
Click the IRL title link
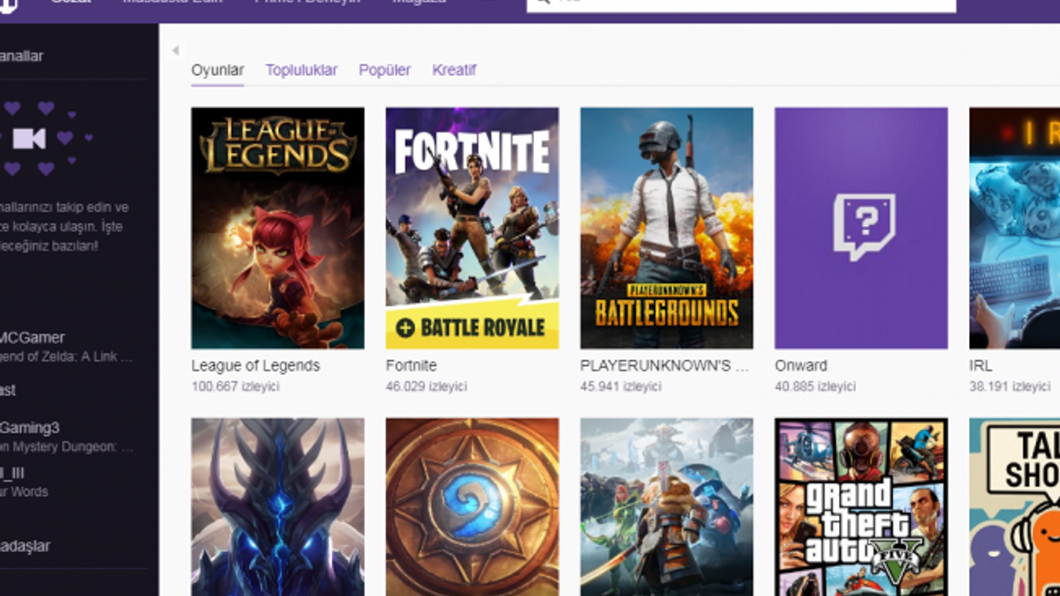(x=980, y=365)
